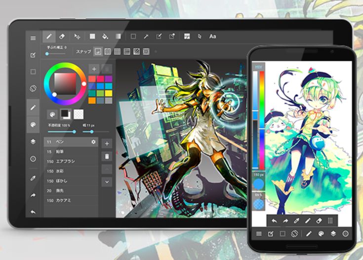Select the select-eraser tool
Viewport: 363px width, 260px height.
click(172, 37)
